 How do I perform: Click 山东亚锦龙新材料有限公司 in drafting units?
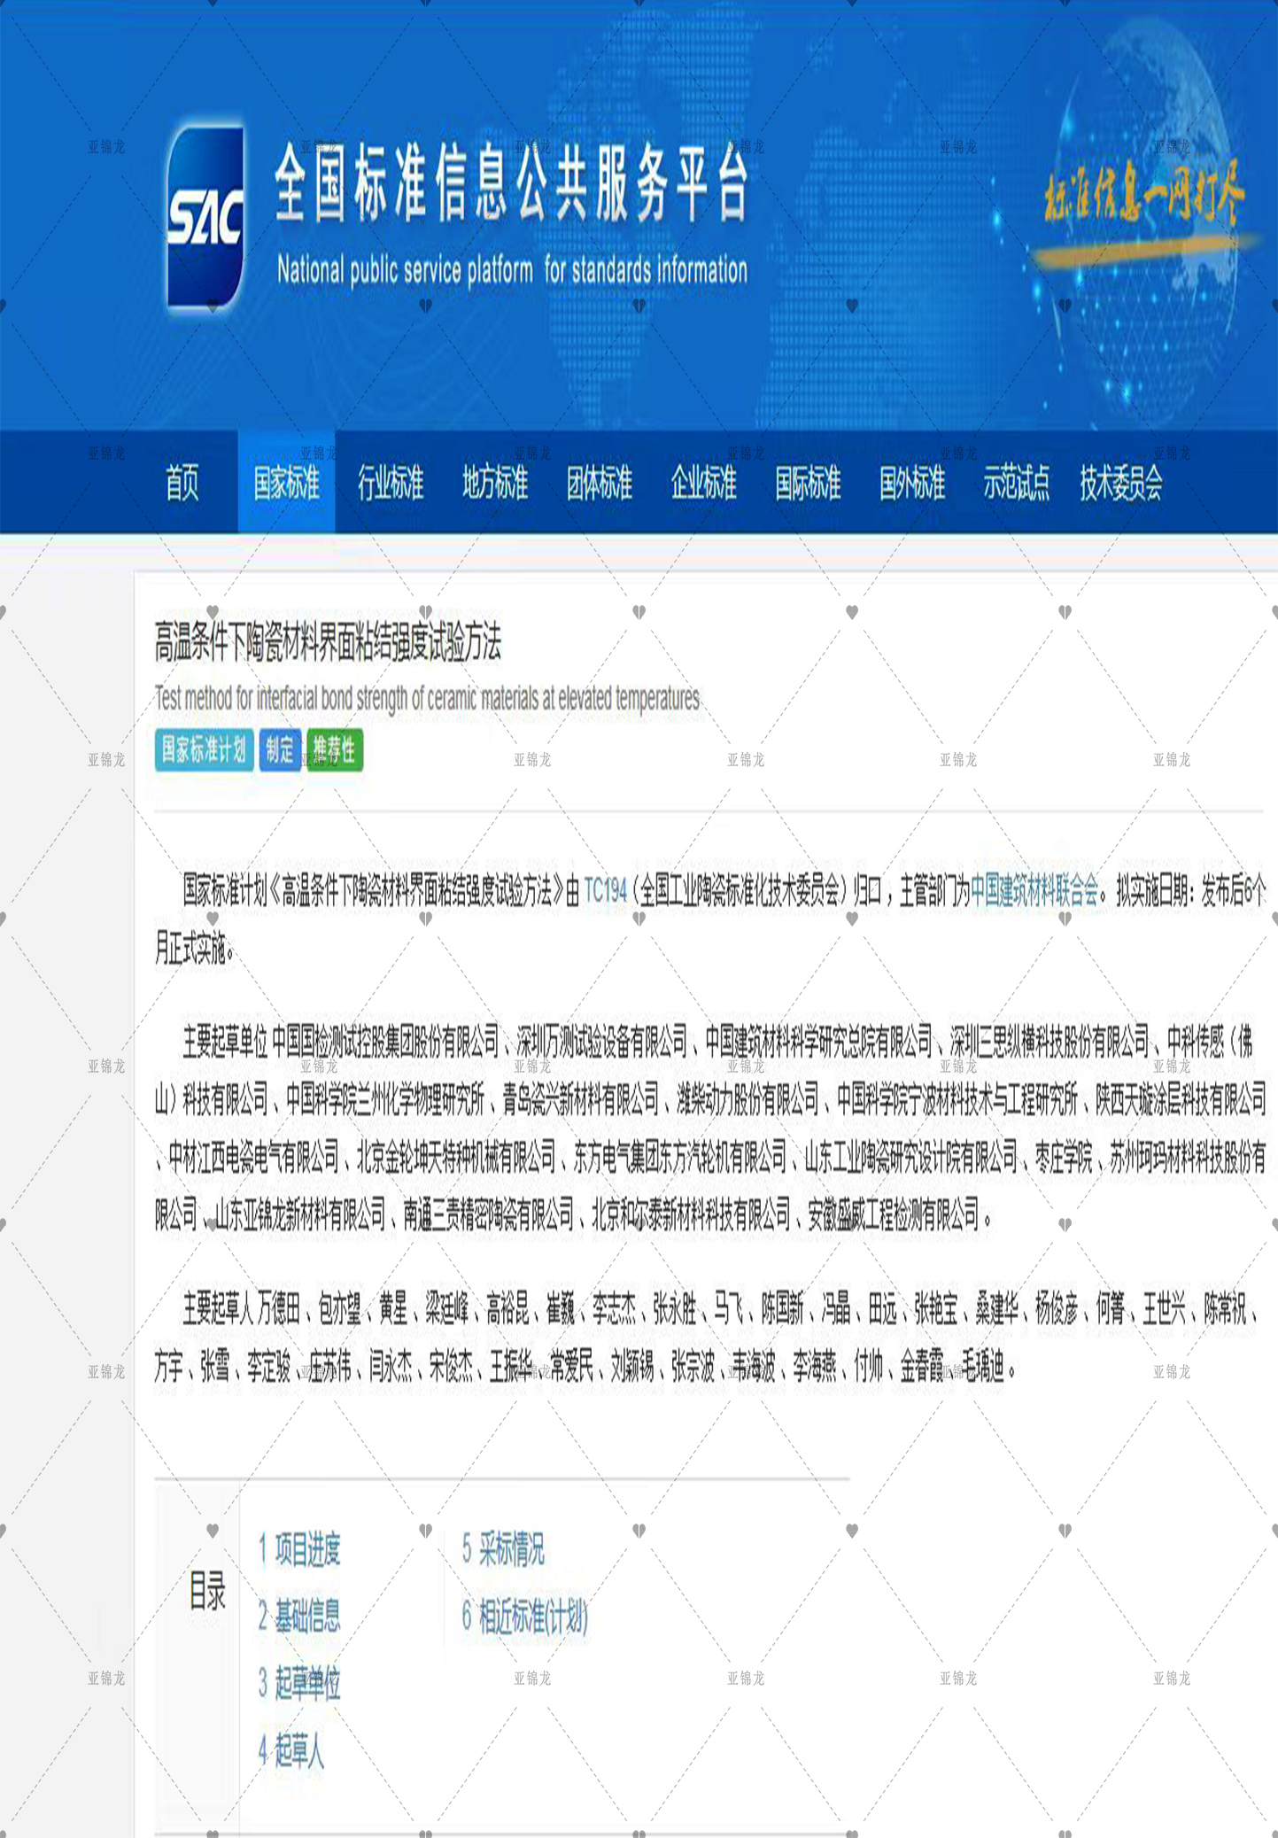pyautogui.click(x=301, y=1215)
